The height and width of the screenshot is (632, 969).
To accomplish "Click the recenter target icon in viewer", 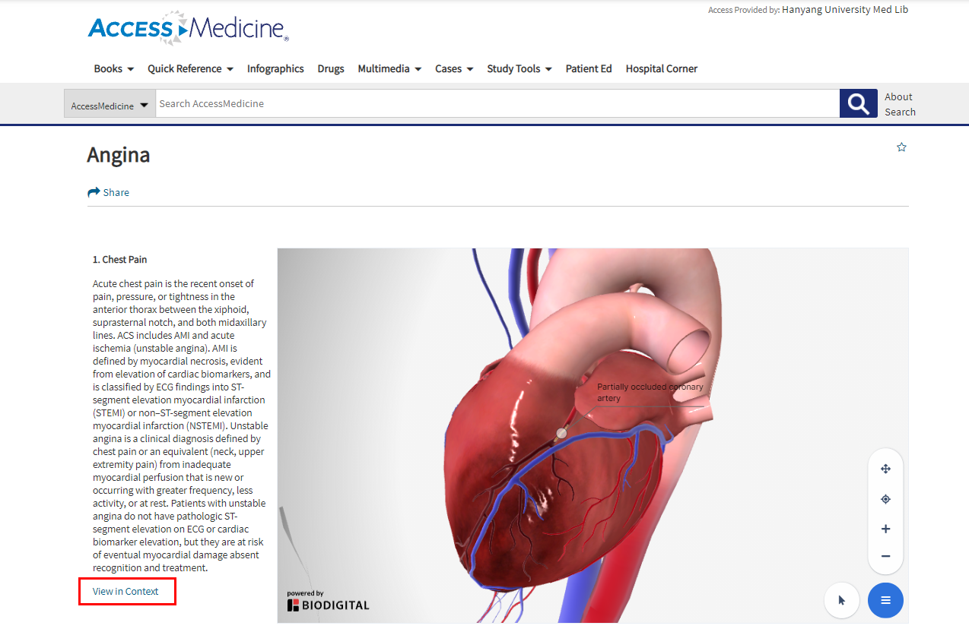I will point(885,499).
